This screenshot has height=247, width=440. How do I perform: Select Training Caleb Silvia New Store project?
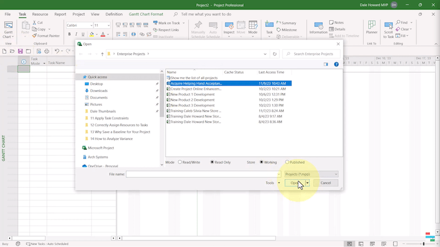point(196,111)
